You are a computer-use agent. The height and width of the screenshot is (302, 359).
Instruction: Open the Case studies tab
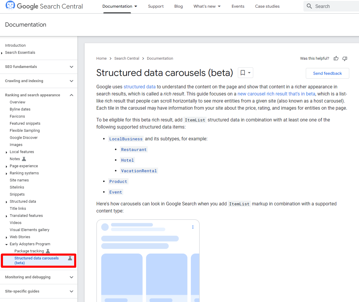pyautogui.click(x=267, y=6)
